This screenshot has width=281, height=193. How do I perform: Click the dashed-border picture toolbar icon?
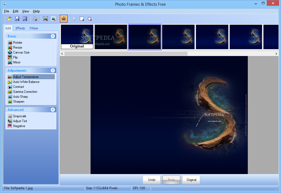pos(46,19)
